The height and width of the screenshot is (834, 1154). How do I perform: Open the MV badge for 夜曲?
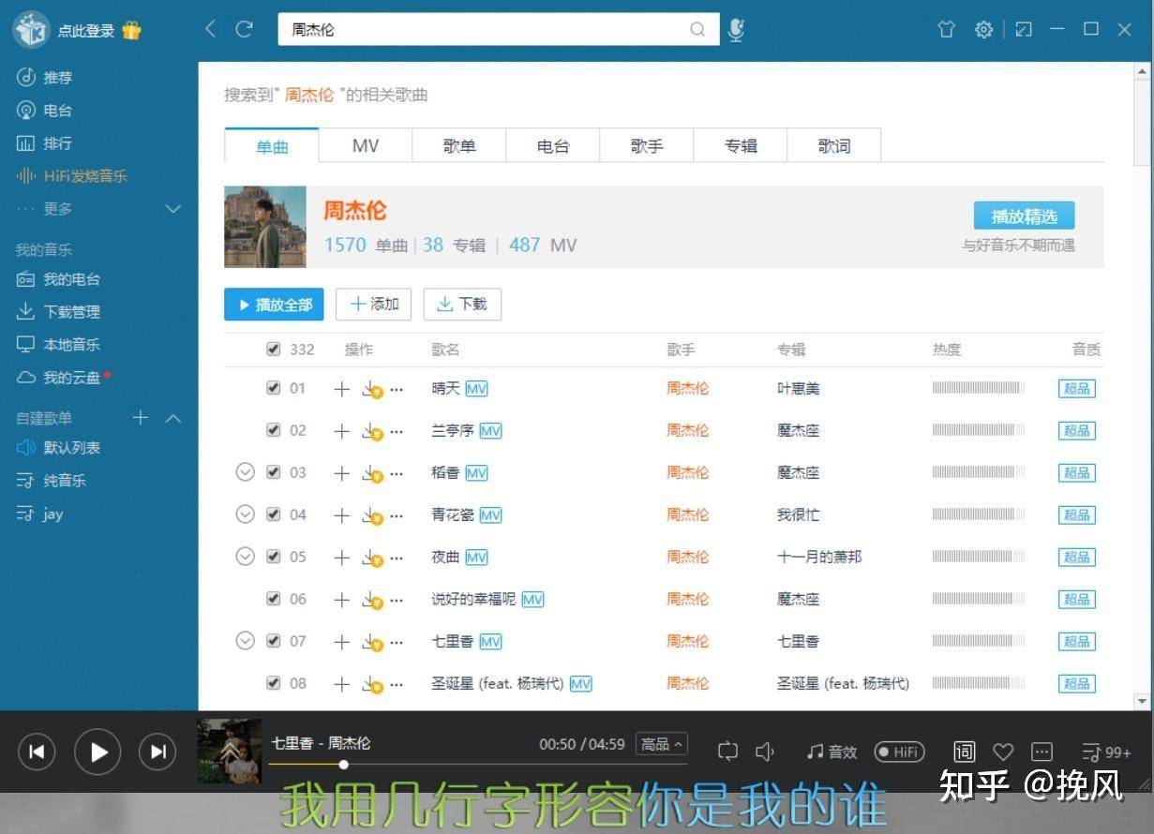476,557
